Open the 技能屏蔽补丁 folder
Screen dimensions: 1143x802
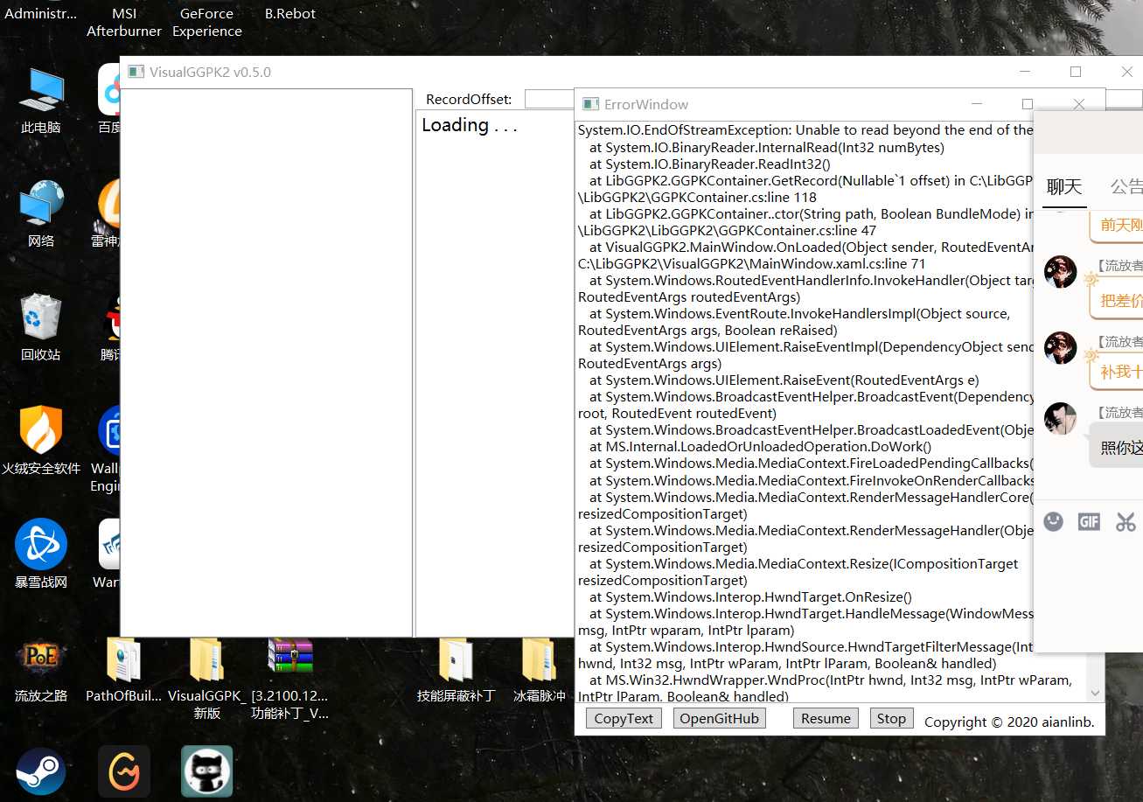pos(456,659)
